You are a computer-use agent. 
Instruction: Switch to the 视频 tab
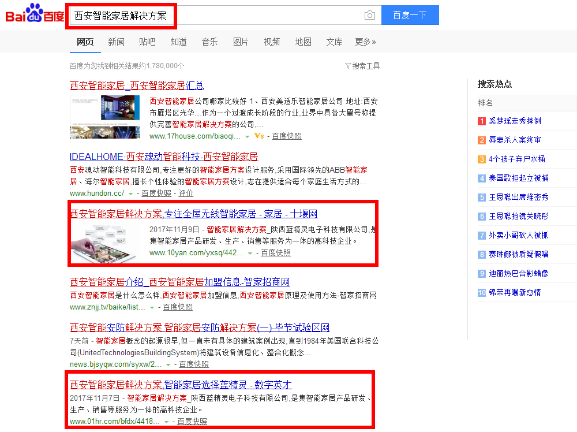click(x=272, y=42)
